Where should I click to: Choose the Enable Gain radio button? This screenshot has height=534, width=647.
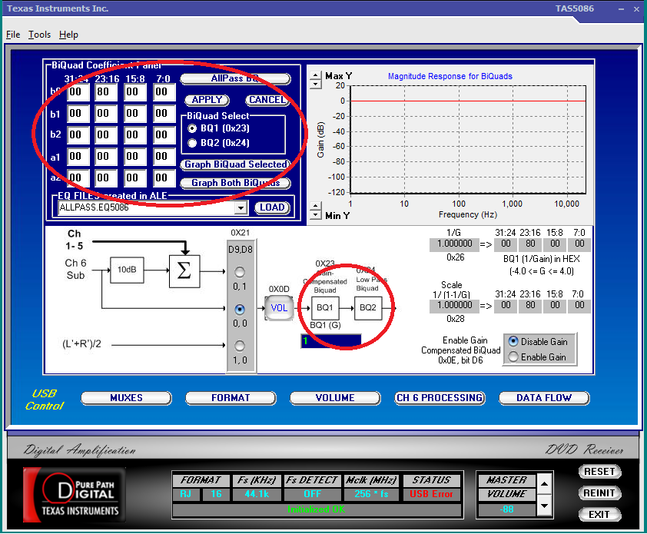tap(513, 357)
